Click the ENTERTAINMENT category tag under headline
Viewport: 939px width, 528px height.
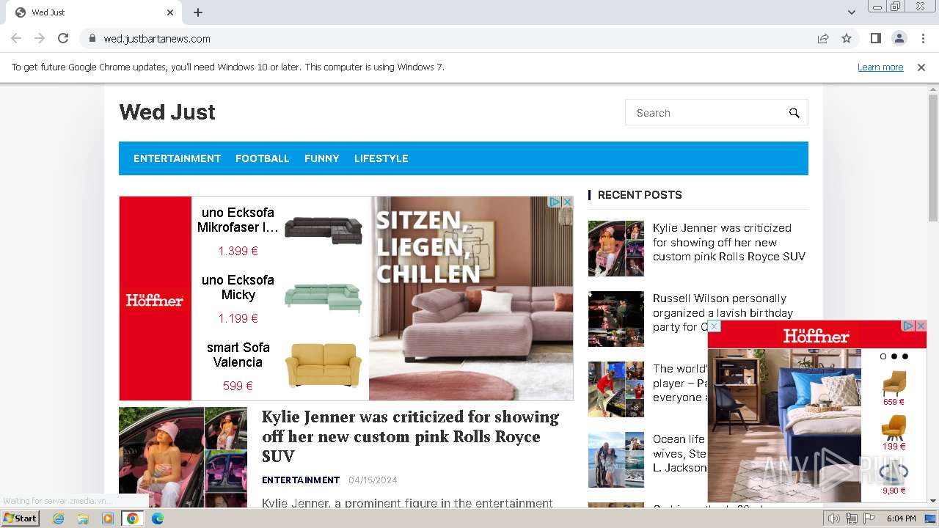301,480
